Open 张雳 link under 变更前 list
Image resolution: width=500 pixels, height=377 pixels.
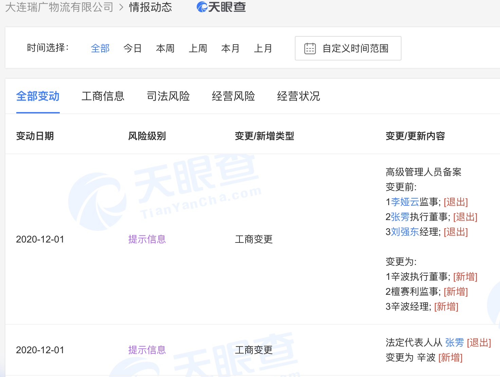point(400,217)
